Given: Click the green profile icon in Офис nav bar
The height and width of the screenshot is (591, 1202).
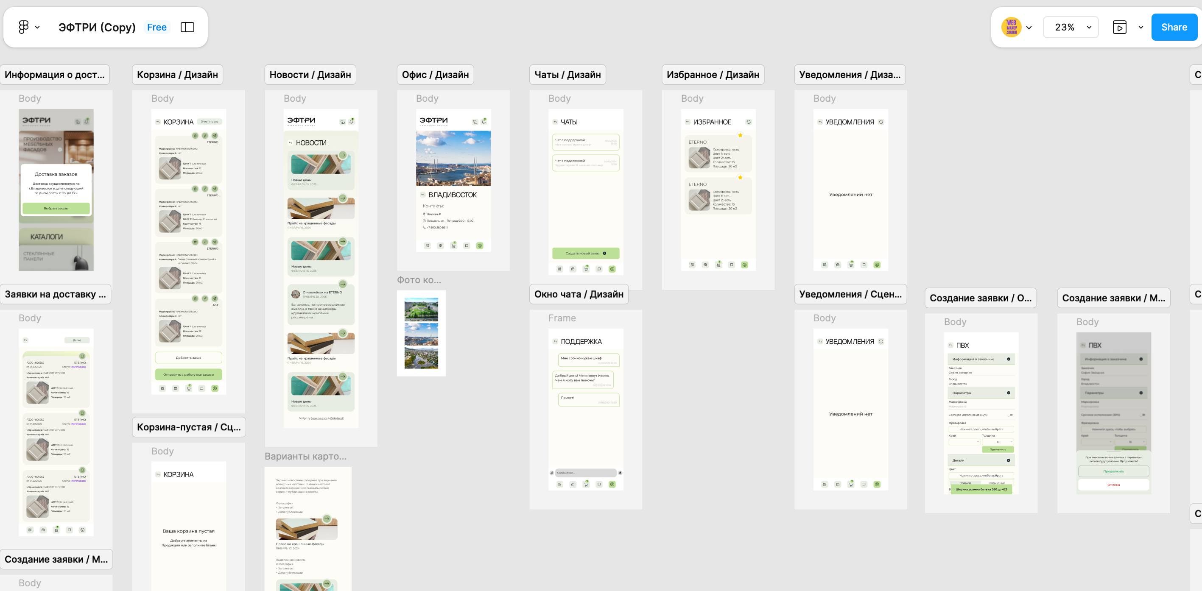Looking at the screenshot, I should [x=480, y=246].
